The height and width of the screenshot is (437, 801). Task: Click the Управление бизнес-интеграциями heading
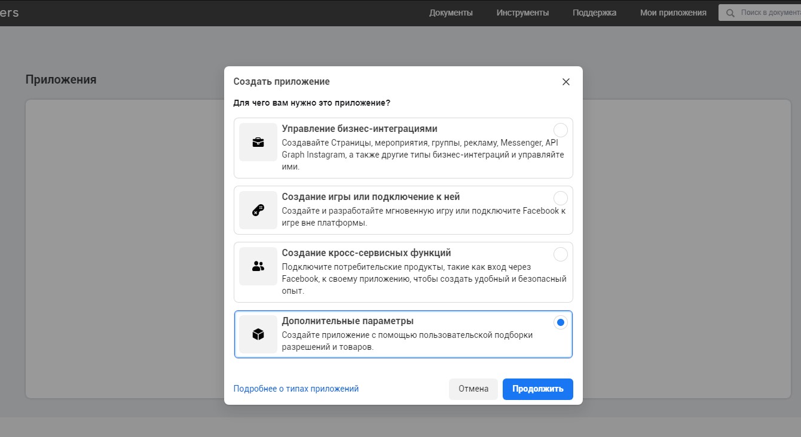pyautogui.click(x=360, y=129)
